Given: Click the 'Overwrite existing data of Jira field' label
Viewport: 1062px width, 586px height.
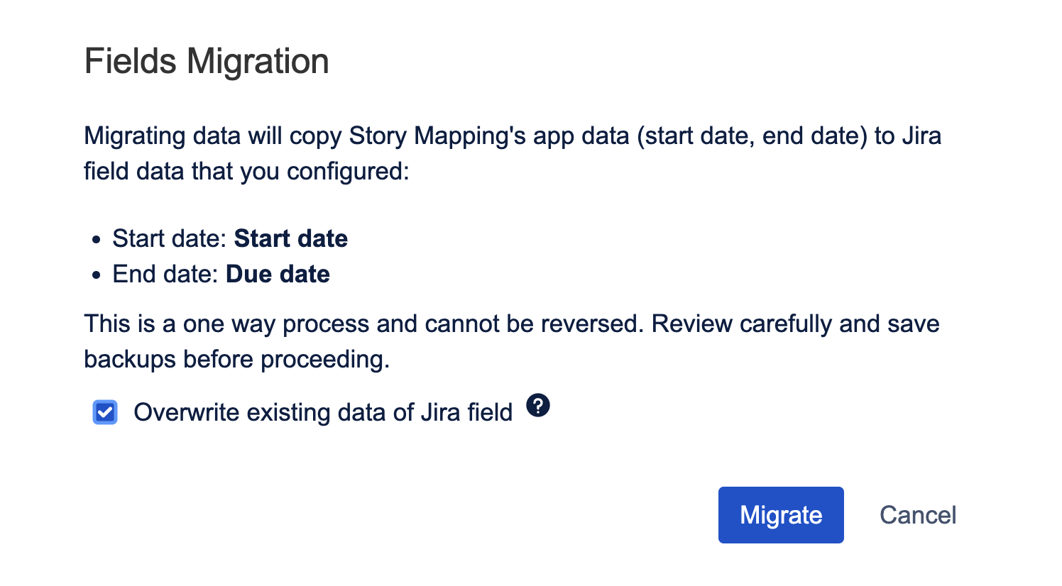Looking at the screenshot, I should tap(323, 412).
